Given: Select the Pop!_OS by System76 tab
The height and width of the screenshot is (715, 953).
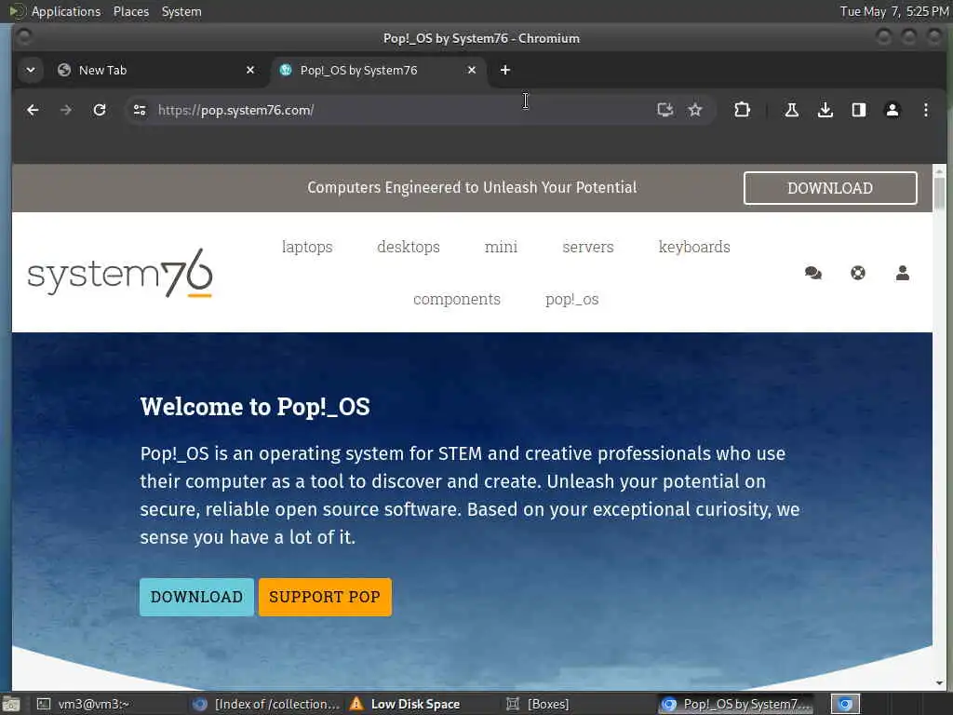Looking at the screenshot, I should click(x=377, y=70).
